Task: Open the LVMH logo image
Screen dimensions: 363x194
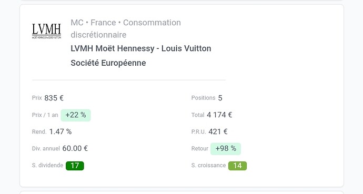Action: [x=46, y=31]
